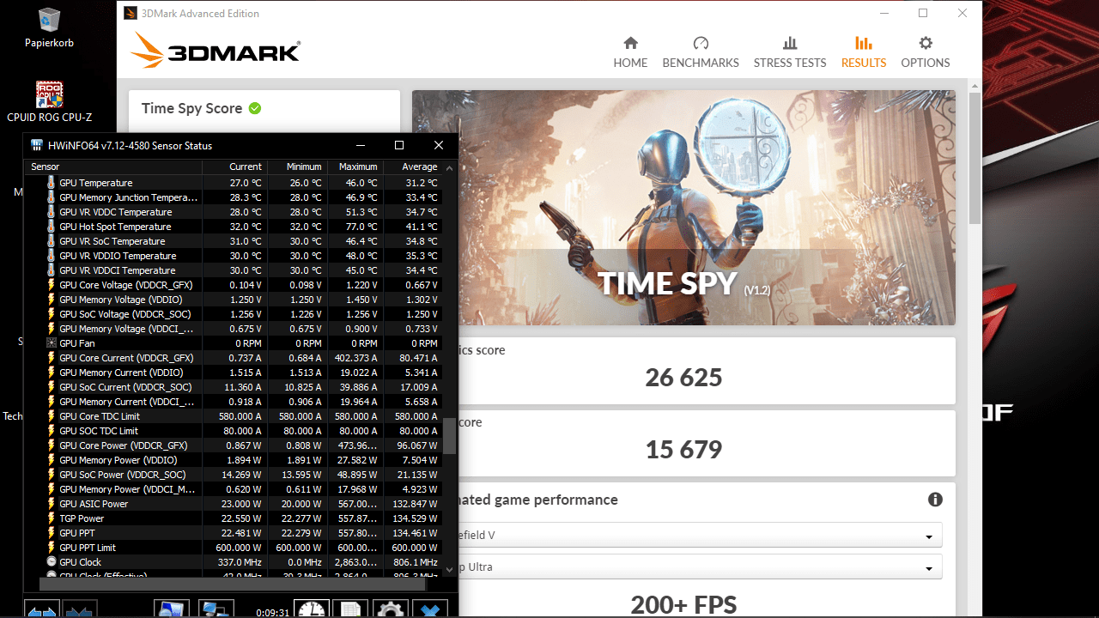Click the 0:09:31 elapsed timer in HWiNFO
The image size is (1099, 618).
(x=273, y=613)
